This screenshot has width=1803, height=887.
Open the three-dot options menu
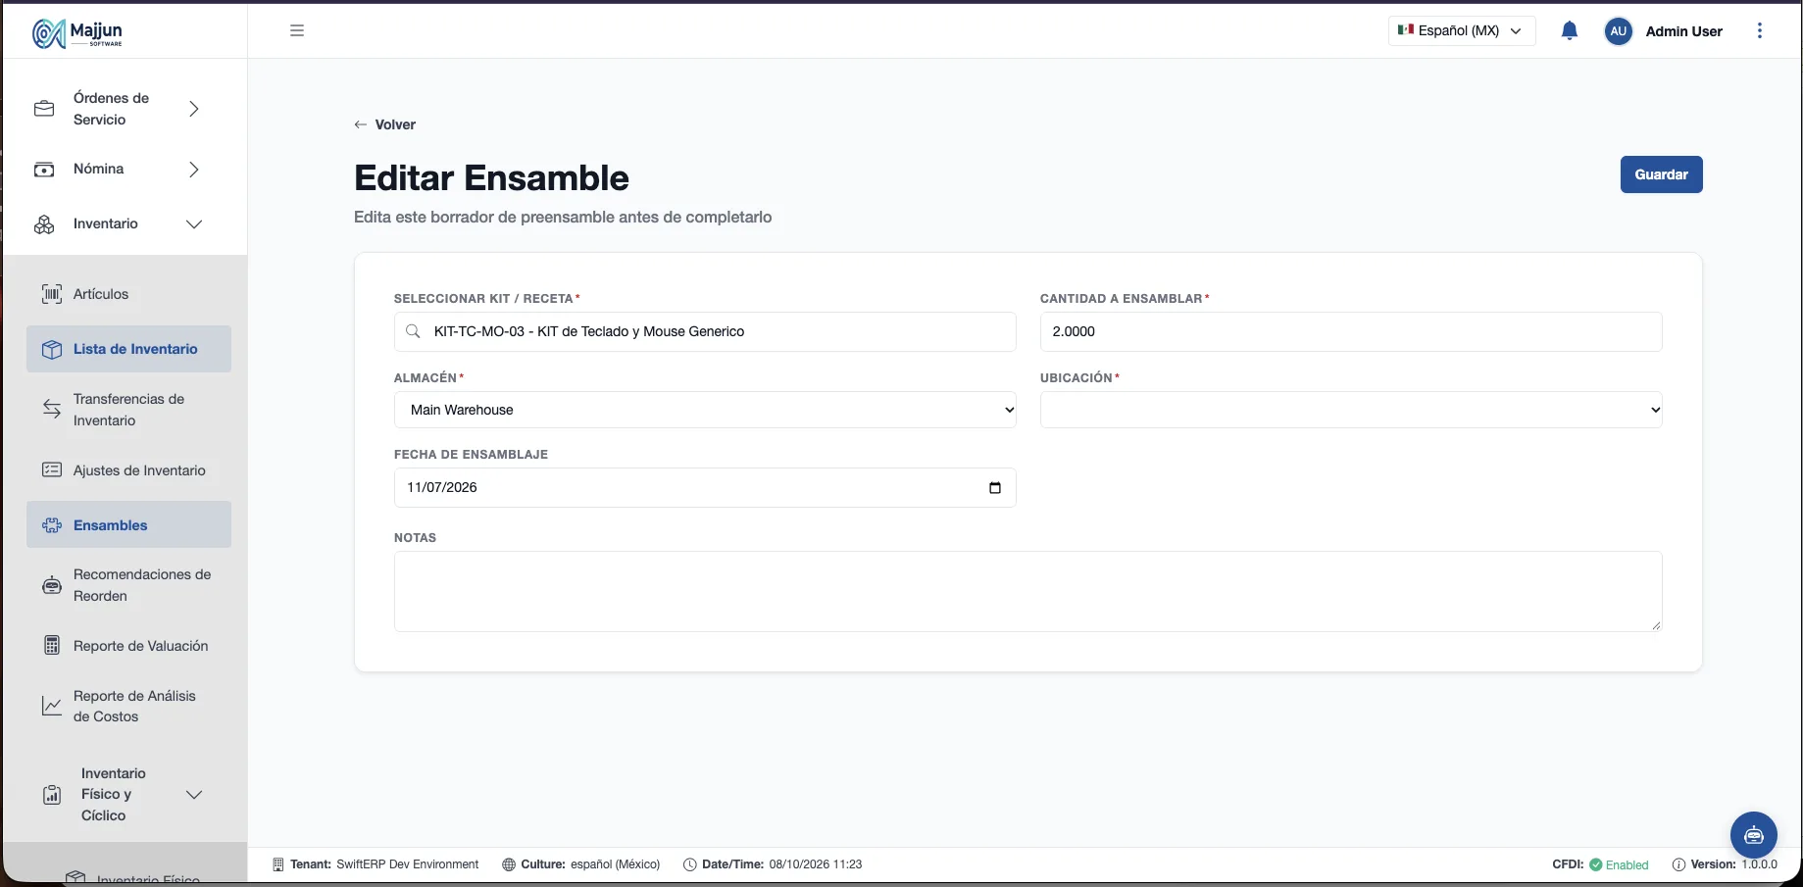point(1760,30)
